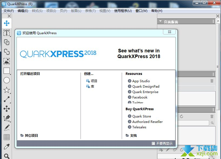Open the App Studio resource link
The image size is (221, 159).
point(141,81)
